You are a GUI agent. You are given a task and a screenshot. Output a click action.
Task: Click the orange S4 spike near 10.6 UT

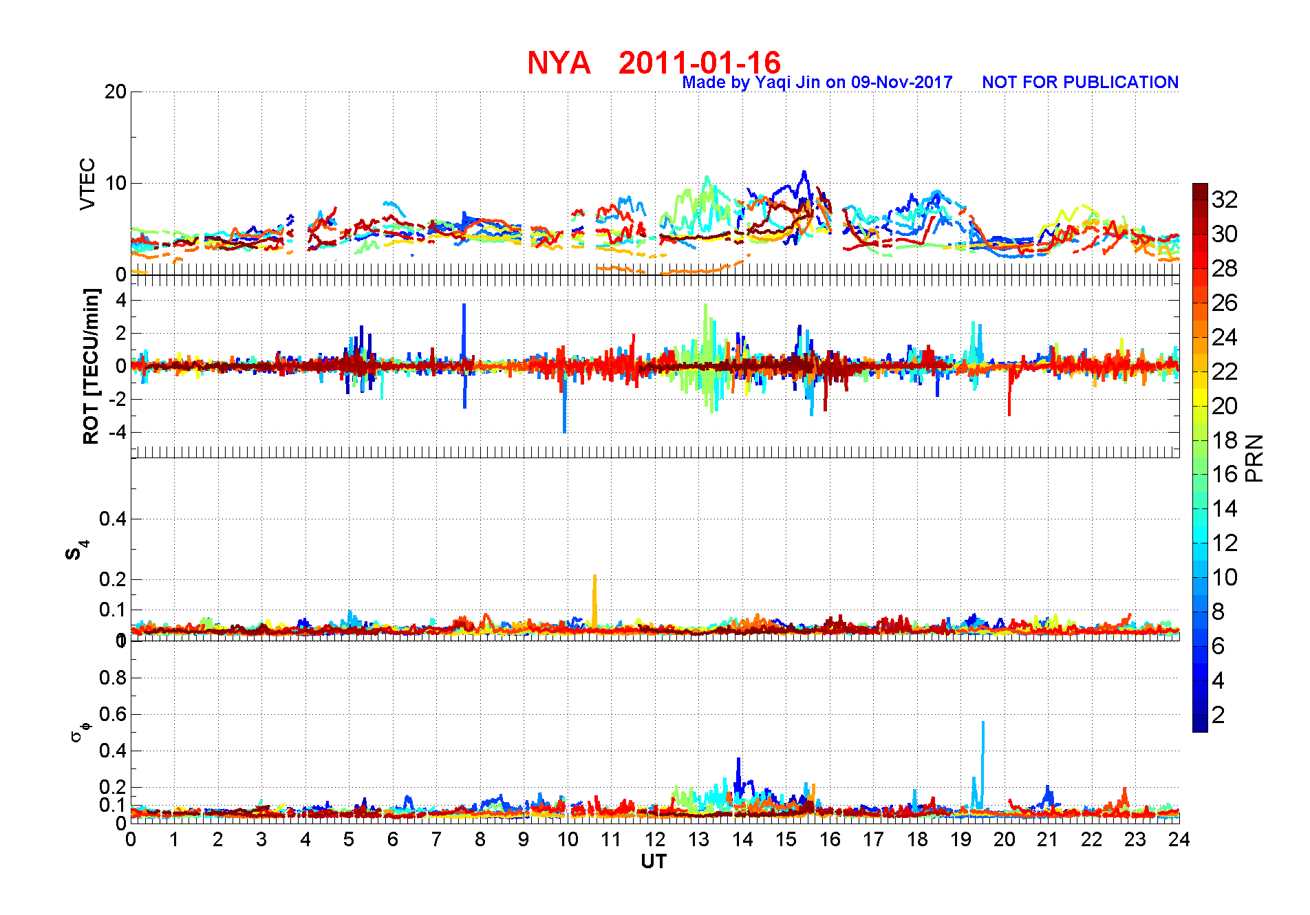(x=594, y=600)
